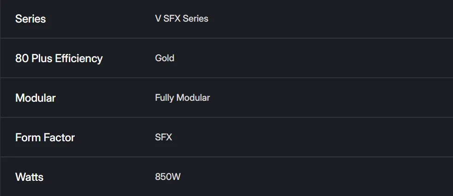Image resolution: width=453 pixels, height=196 pixels.
Task: Click the word Factor in Form Factor
Action: [60, 138]
